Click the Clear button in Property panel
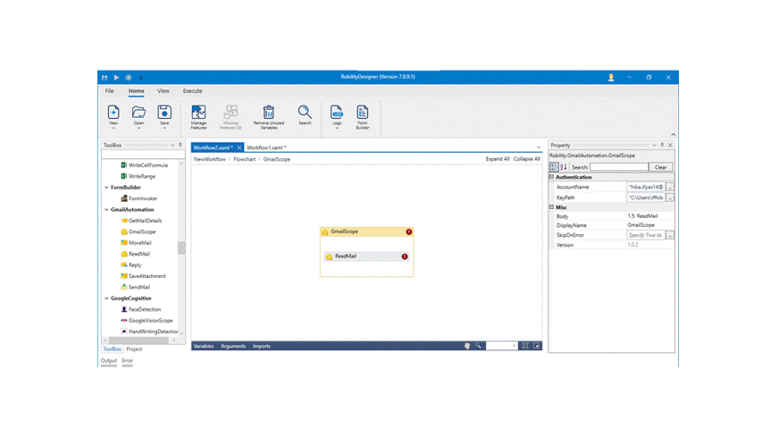Viewport: 762px width, 429px height. [660, 167]
